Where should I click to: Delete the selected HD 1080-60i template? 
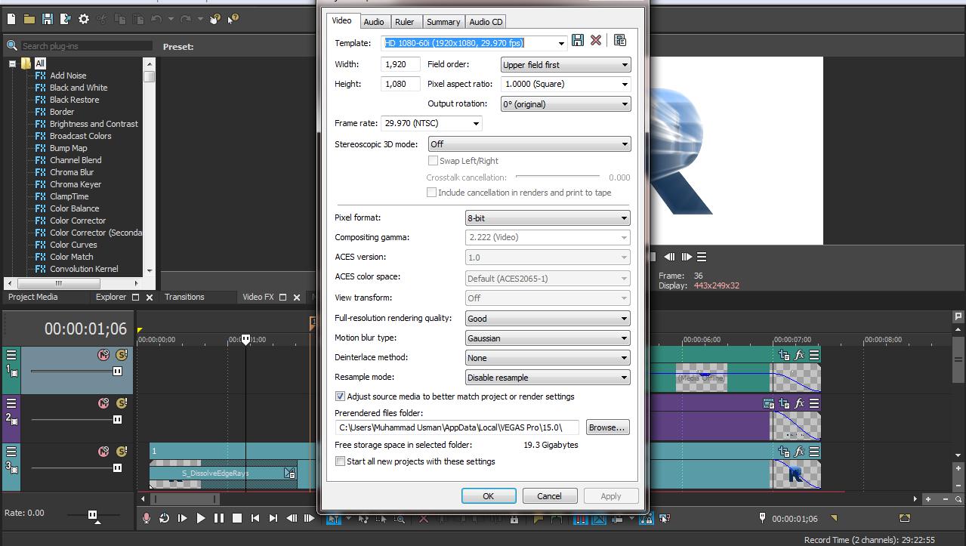(596, 40)
